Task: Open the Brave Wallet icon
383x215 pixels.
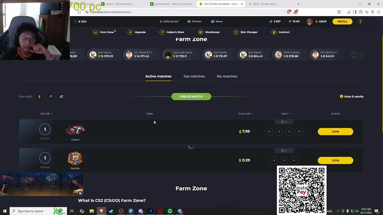Action: click(361, 12)
